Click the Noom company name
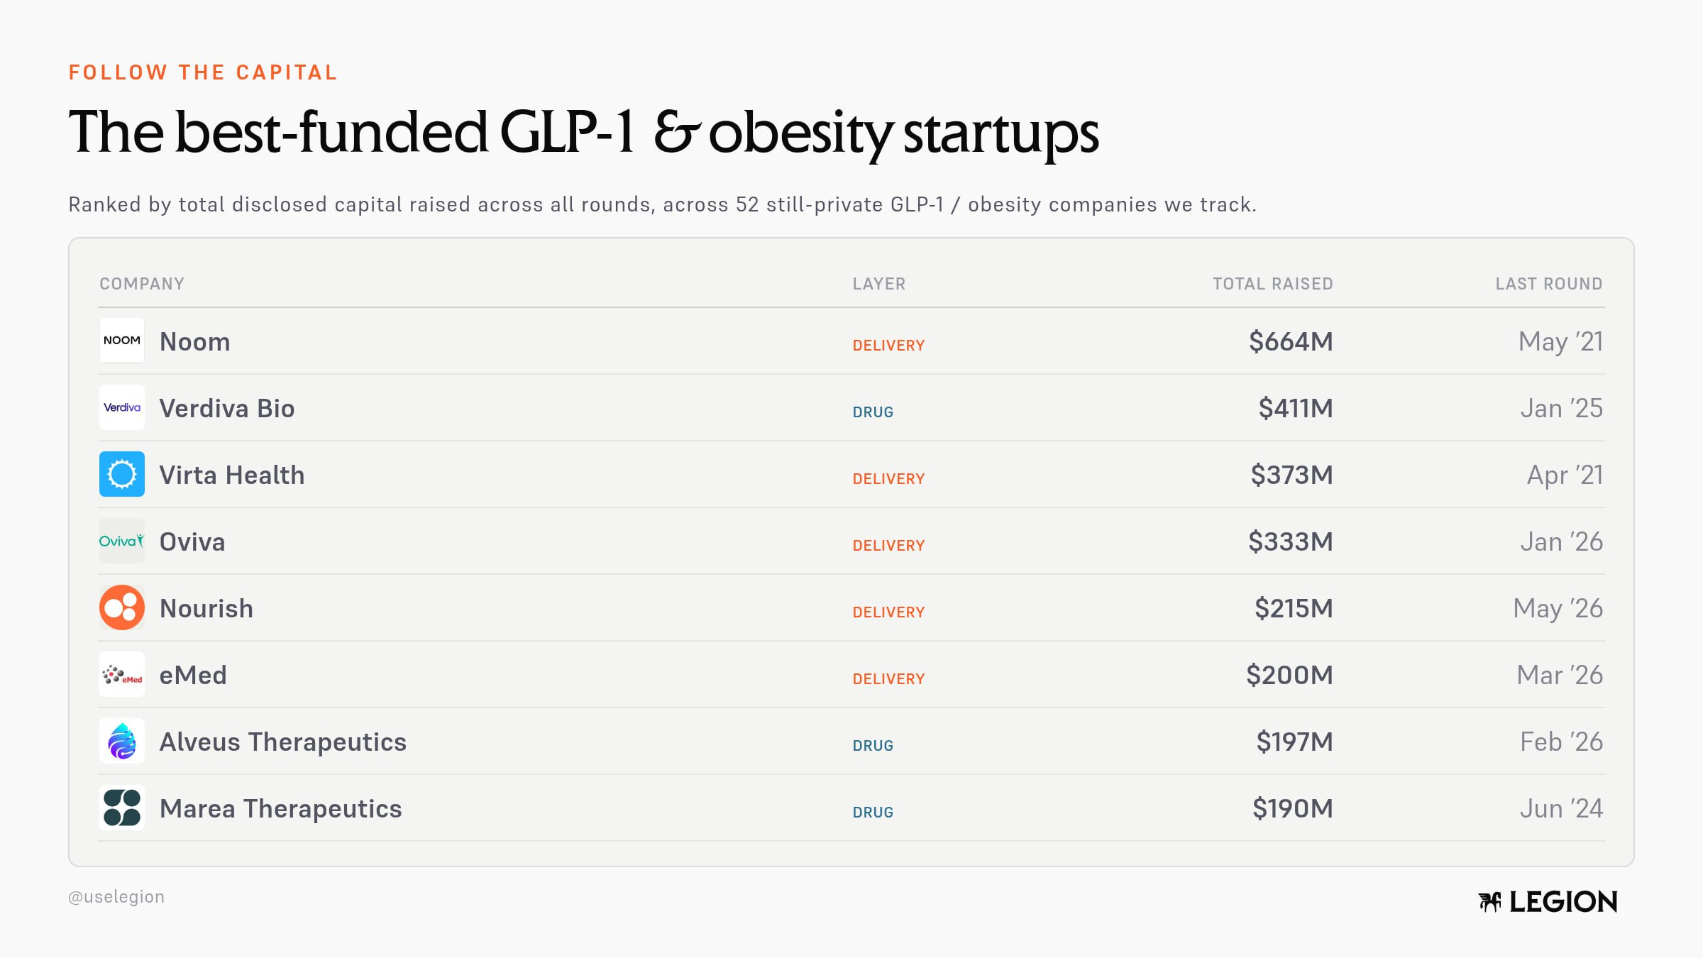 coord(195,342)
